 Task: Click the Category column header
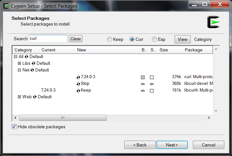[x=26, y=50]
